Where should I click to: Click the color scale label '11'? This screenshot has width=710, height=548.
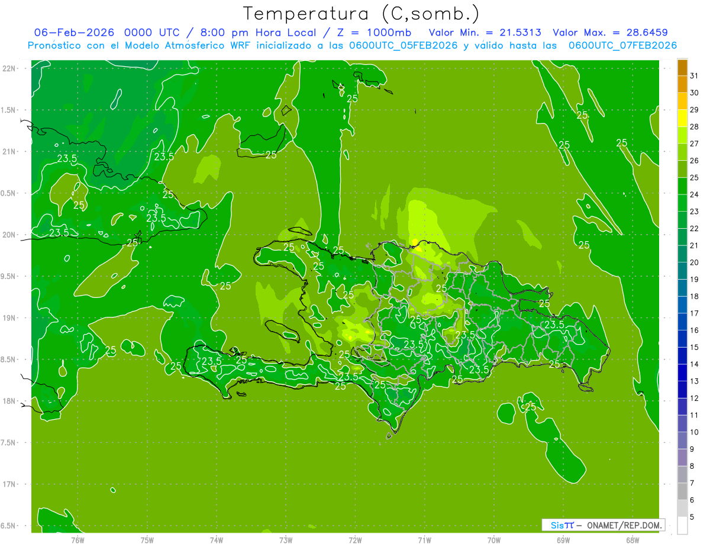pos(695,415)
